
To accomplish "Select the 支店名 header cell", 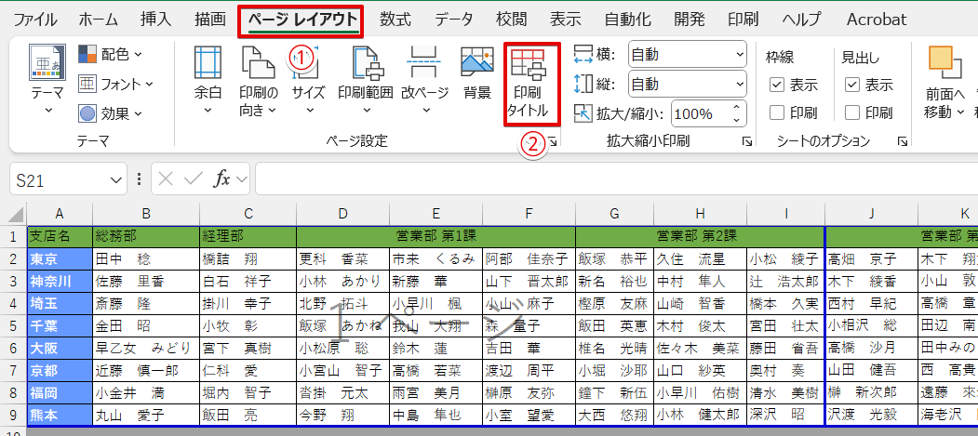I will pos(60,236).
